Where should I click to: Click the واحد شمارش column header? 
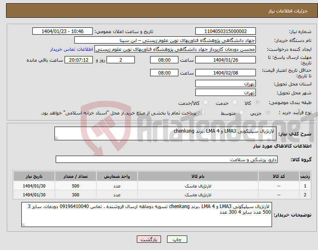117,176
